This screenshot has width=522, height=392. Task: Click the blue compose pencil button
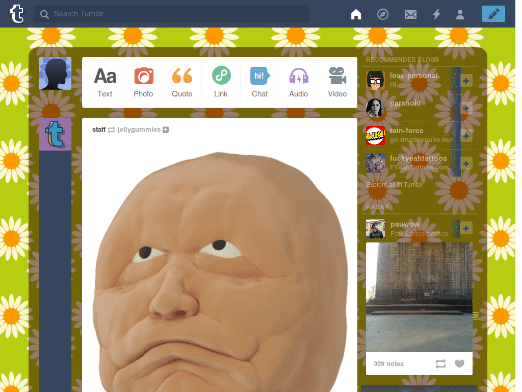pos(493,14)
